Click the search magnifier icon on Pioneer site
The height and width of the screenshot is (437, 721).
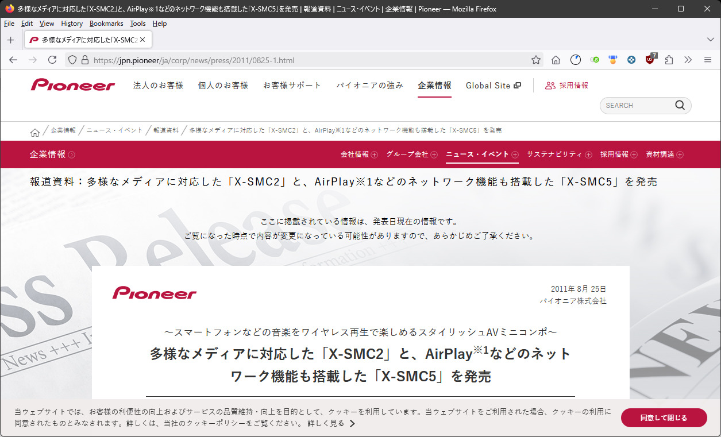point(680,105)
